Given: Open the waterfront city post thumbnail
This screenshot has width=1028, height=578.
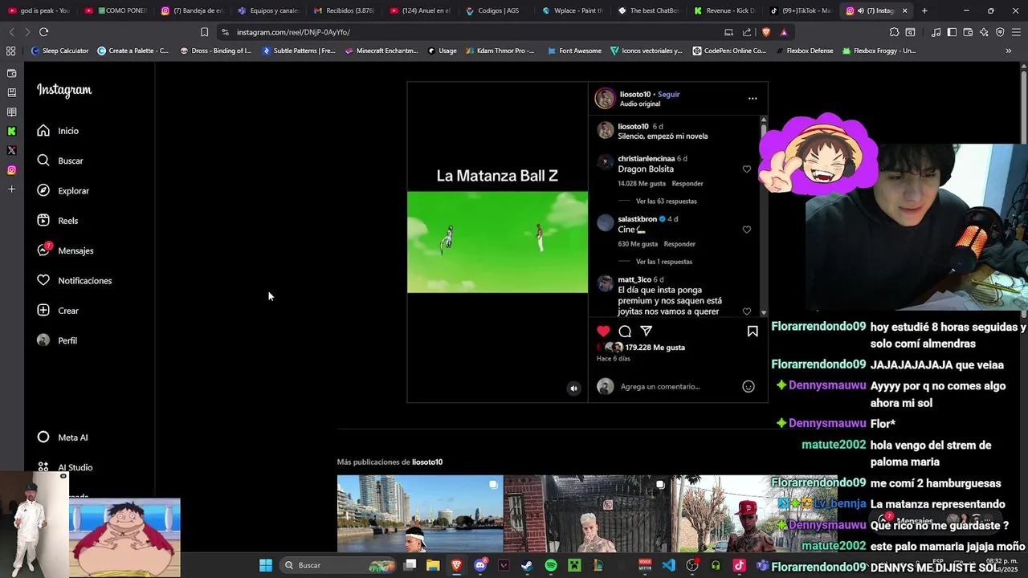Looking at the screenshot, I should coord(420,514).
